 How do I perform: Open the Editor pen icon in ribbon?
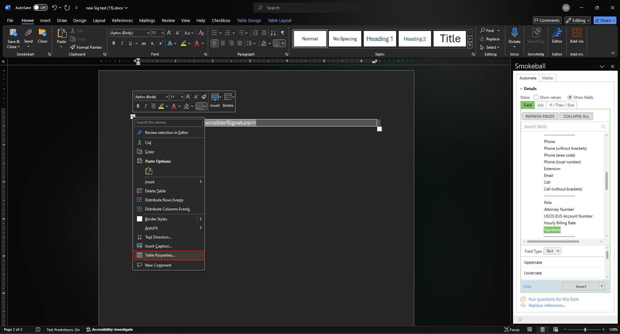point(557,33)
